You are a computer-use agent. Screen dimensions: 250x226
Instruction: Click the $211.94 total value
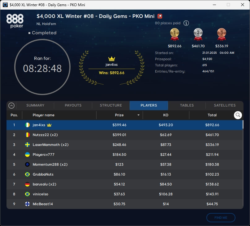point(212,154)
